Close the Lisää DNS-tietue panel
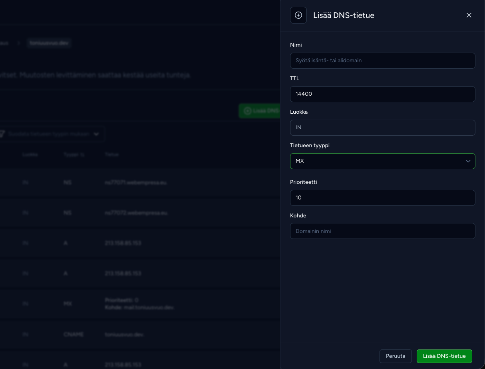 pyautogui.click(x=469, y=15)
